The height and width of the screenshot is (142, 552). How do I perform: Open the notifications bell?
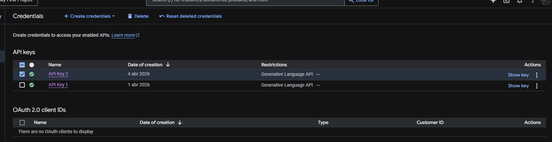coord(520,1)
